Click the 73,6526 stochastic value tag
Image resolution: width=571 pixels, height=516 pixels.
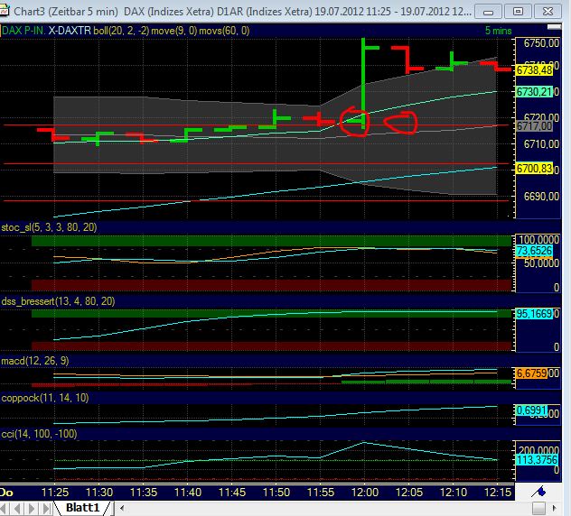(534, 251)
